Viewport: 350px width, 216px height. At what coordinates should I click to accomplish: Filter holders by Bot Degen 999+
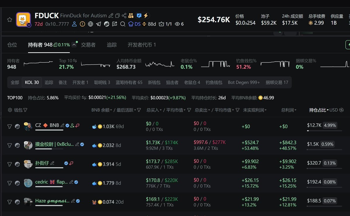244,82
